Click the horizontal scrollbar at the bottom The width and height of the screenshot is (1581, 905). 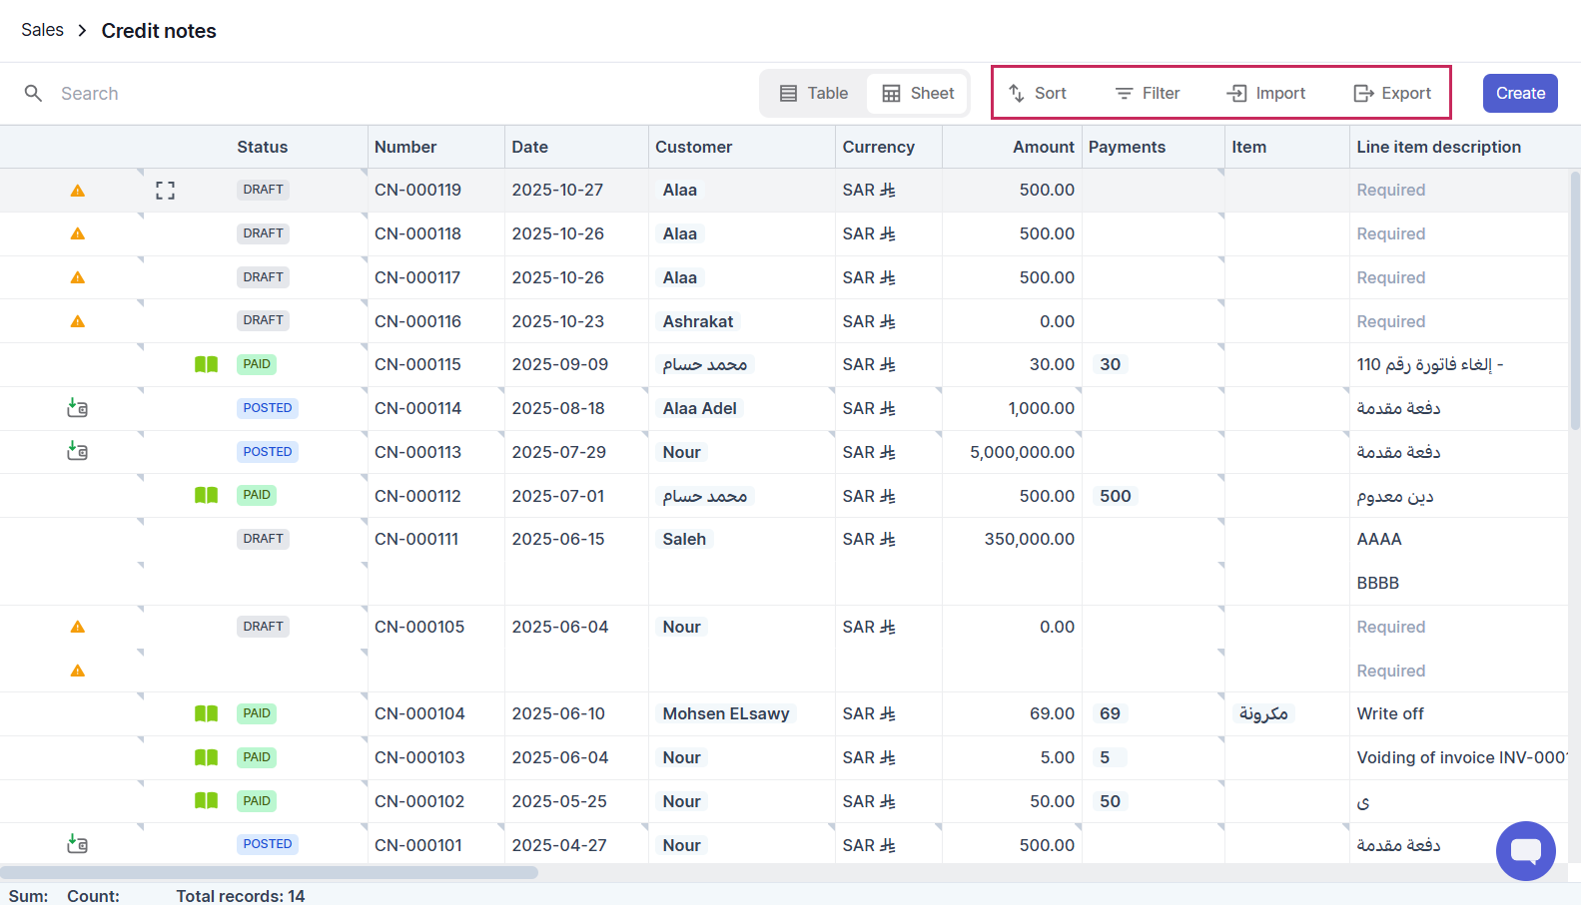270,873
